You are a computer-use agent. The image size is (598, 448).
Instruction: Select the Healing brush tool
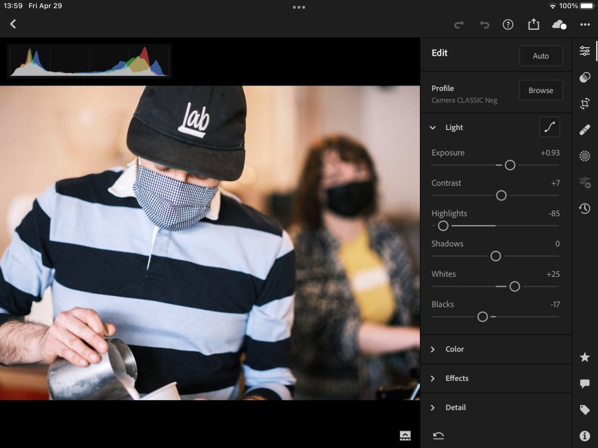(585, 129)
